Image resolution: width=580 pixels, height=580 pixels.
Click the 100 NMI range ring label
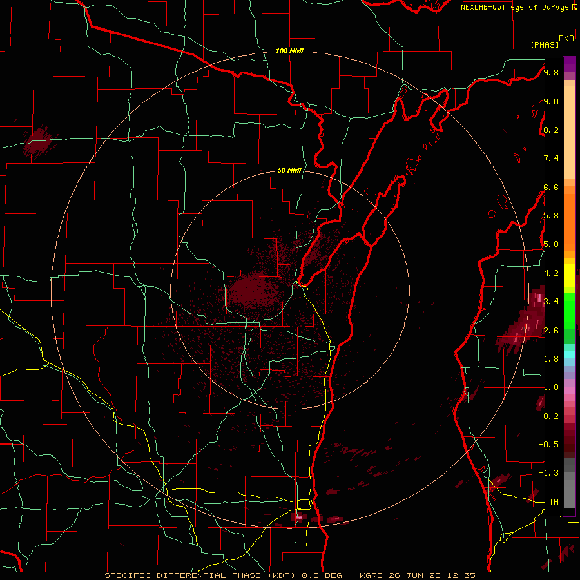tap(289, 51)
